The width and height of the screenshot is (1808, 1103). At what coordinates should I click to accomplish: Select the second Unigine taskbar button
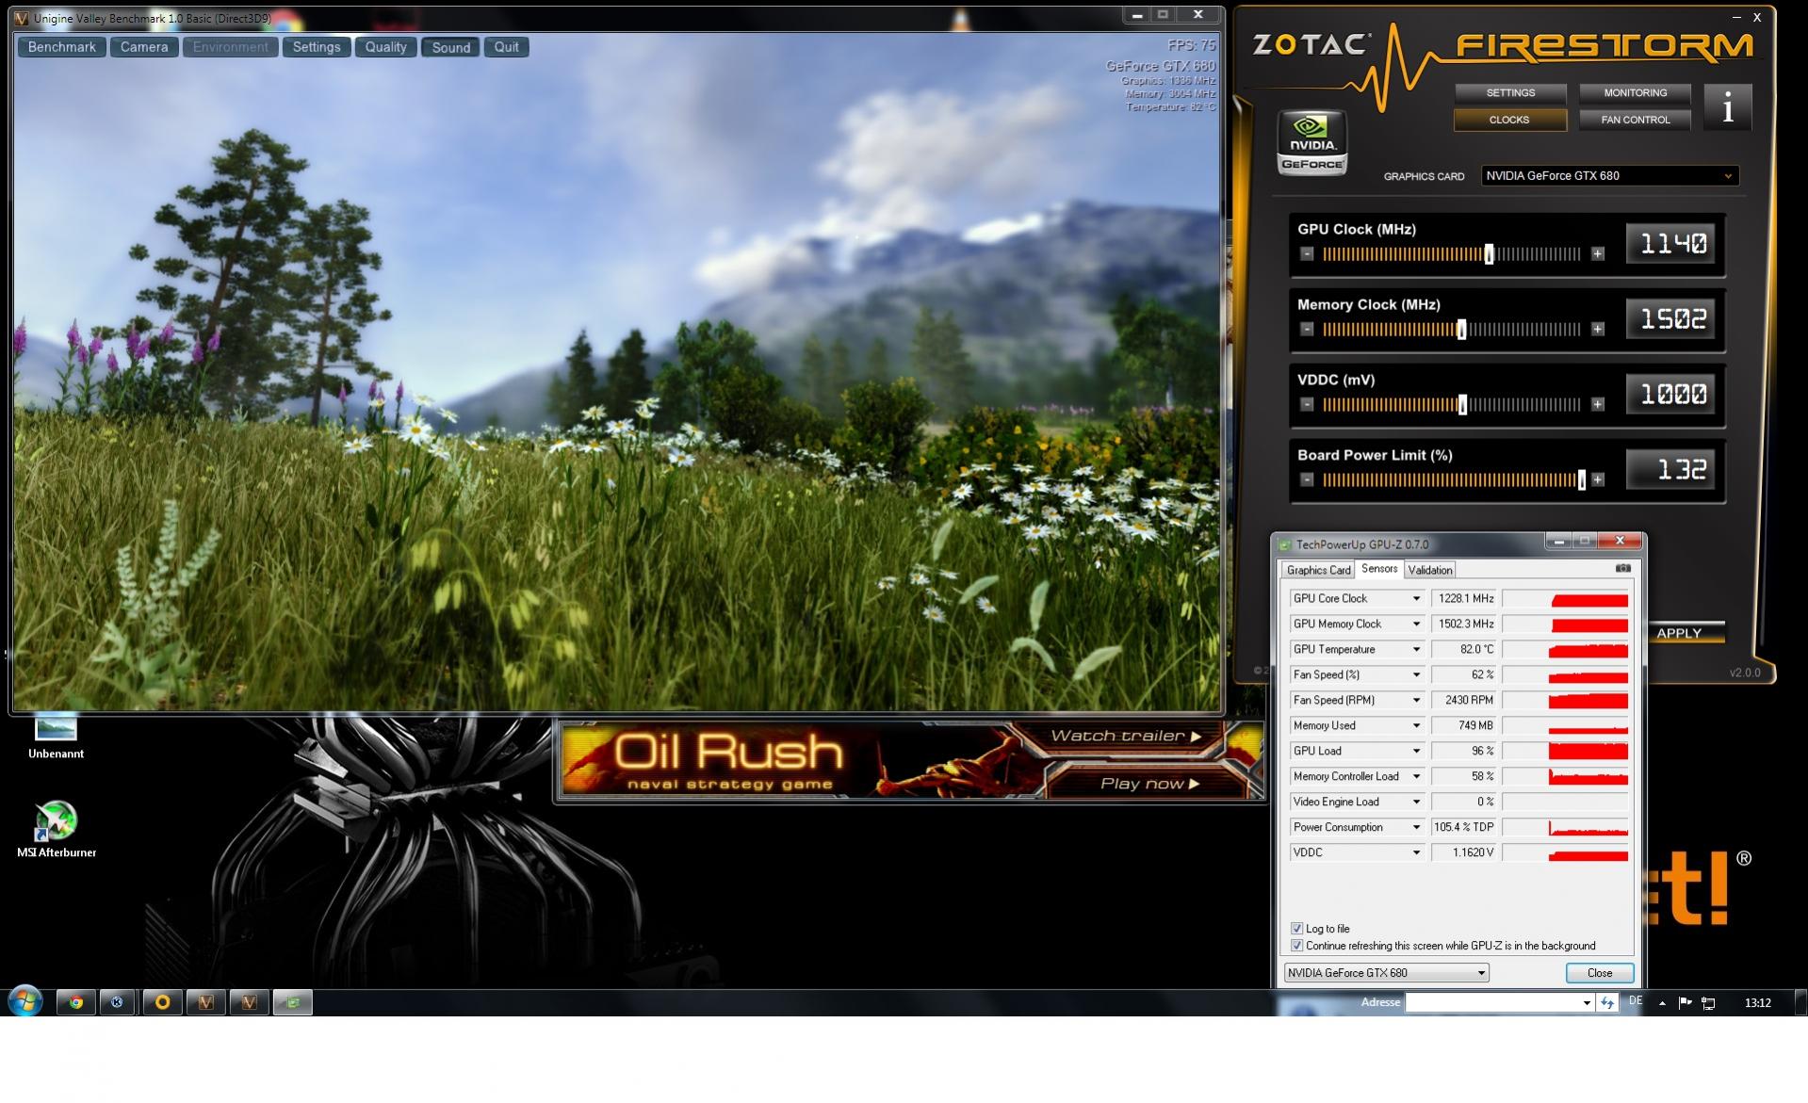(249, 1002)
